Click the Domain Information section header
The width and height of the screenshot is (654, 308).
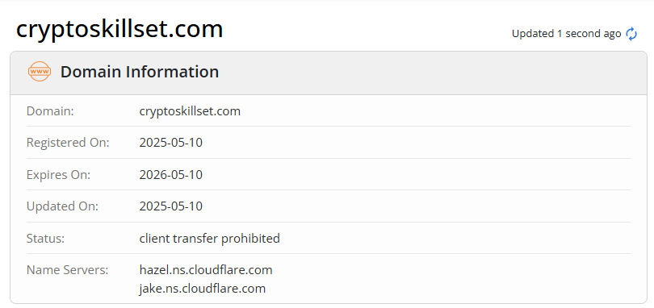pyautogui.click(x=329, y=73)
